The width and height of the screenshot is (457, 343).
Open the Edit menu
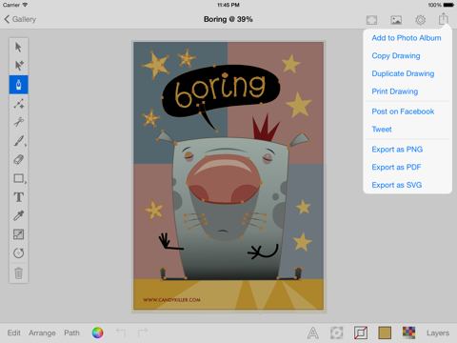14,333
